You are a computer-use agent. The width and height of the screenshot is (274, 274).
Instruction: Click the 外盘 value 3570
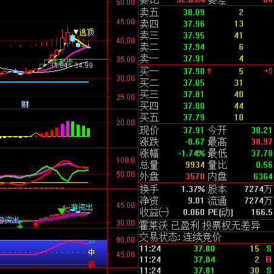[x=195, y=176]
